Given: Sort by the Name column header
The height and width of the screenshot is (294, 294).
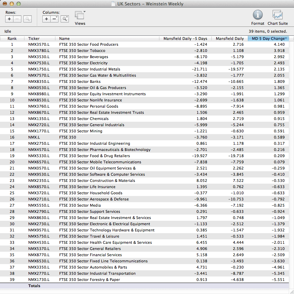Looking at the screenshot, I should [x=64, y=39].
